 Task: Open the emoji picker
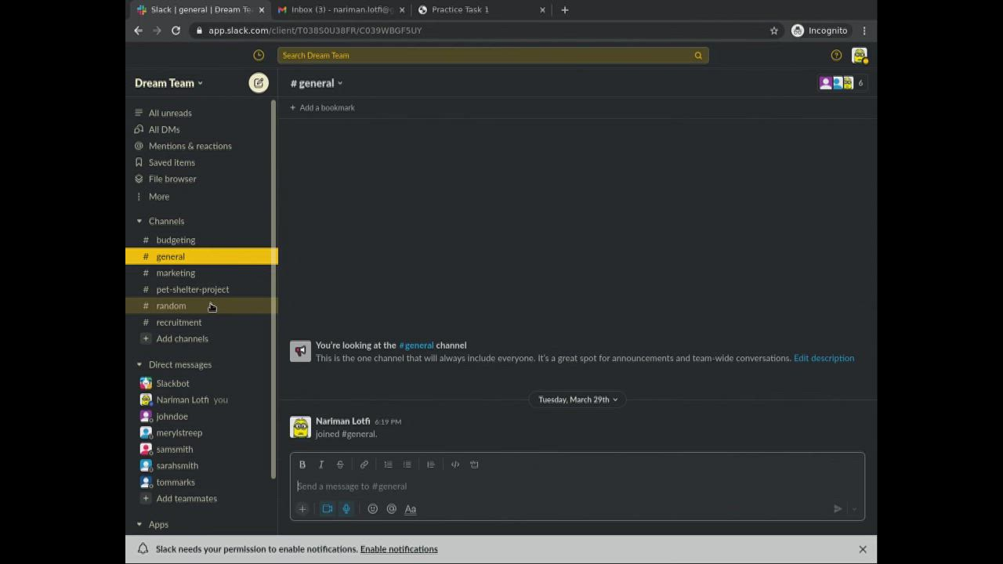pos(373,509)
